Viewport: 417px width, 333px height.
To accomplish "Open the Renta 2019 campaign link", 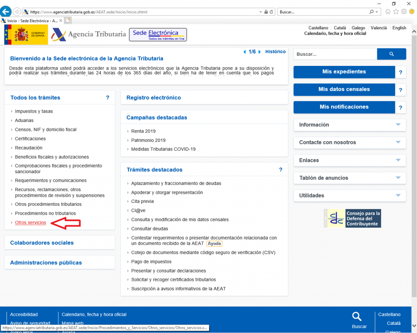I will click(x=143, y=131).
